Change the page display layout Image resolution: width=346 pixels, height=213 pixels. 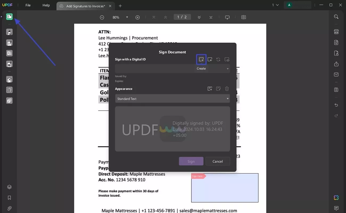click(244, 17)
